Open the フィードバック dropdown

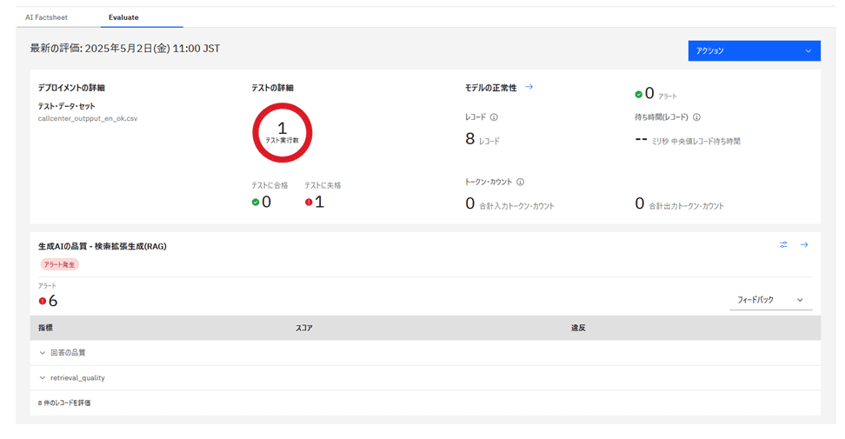pos(770,300)
